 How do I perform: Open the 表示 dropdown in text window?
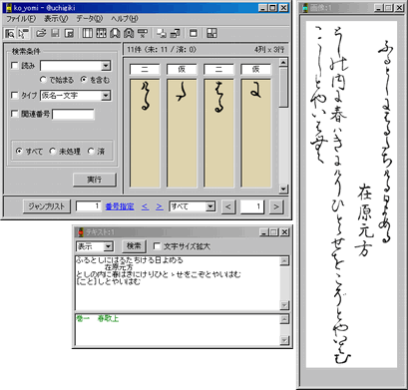pyautogui.click(x=108, y=246)
